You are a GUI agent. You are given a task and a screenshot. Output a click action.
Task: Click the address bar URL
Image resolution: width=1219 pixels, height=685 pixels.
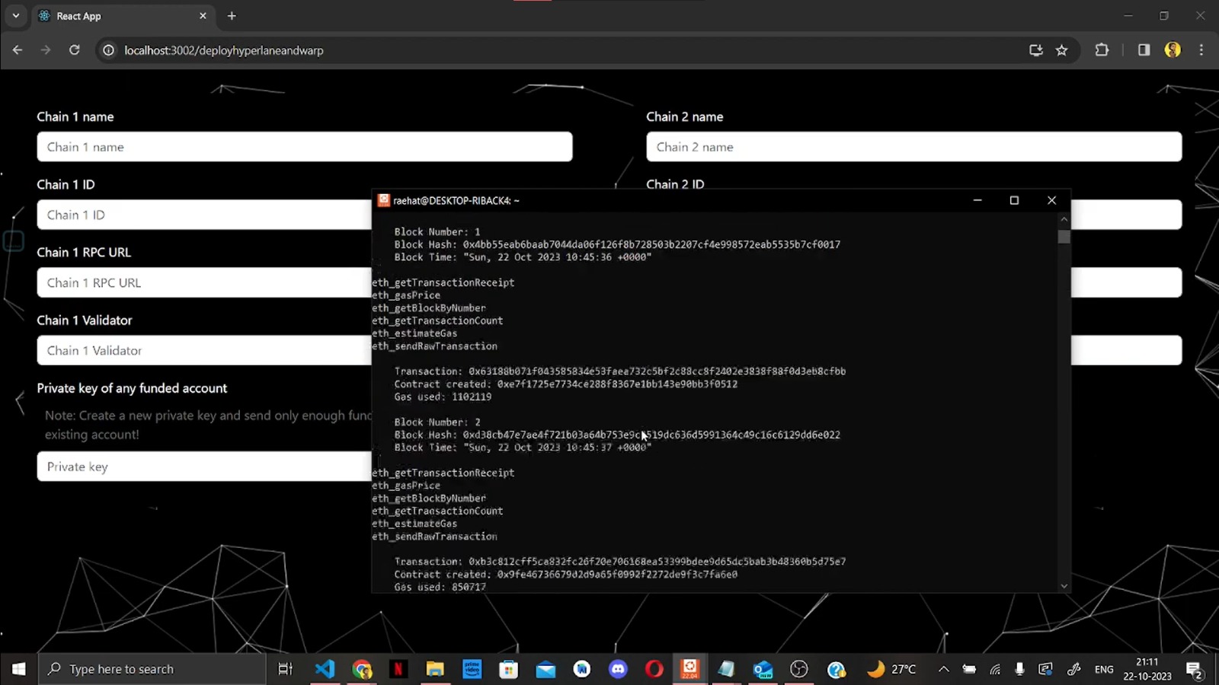coord(223,50)
